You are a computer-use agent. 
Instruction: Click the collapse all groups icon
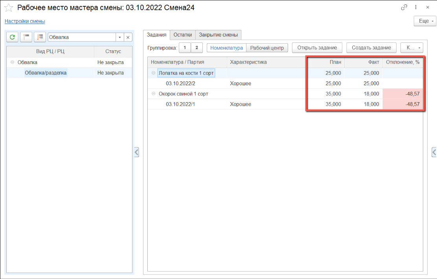pyautogui.click(x=26, y=37)
